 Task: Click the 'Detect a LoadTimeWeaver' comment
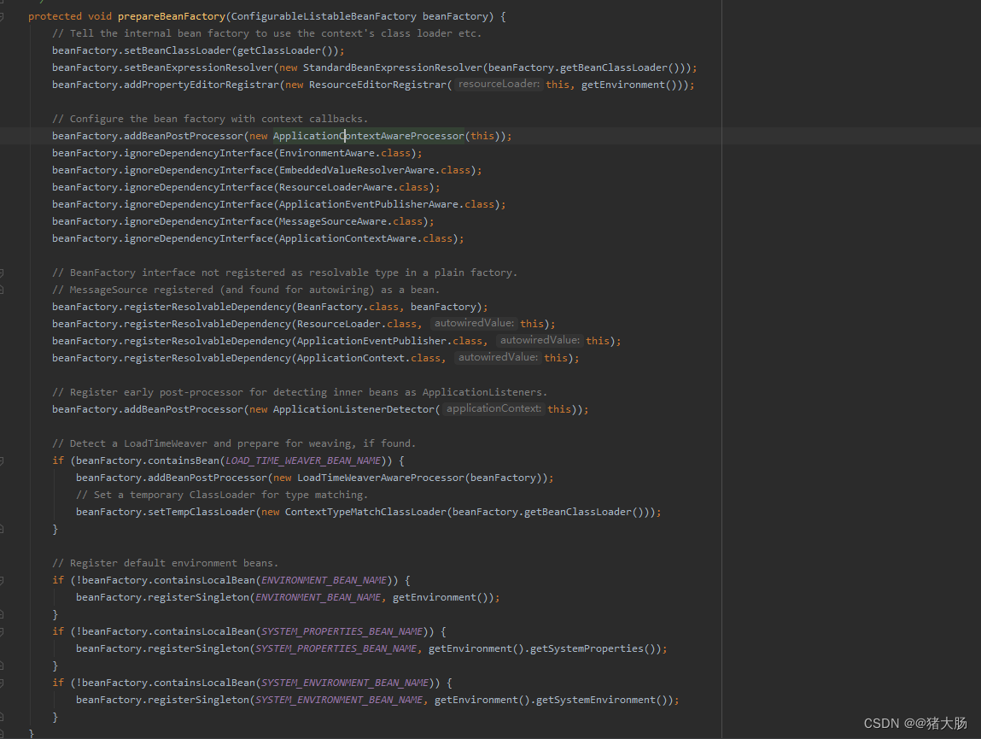click(x=234, y=444)
